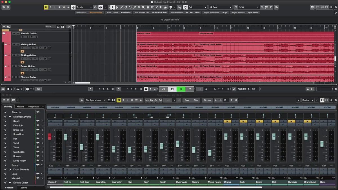Select the Scissors split tool
This screenshot has width=338, height=190.
tap(130, 7)
